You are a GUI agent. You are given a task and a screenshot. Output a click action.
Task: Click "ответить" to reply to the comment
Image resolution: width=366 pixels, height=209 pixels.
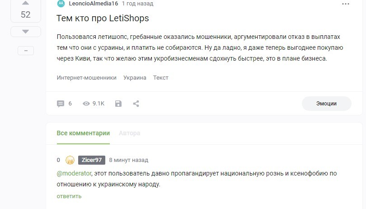(69, 196)
